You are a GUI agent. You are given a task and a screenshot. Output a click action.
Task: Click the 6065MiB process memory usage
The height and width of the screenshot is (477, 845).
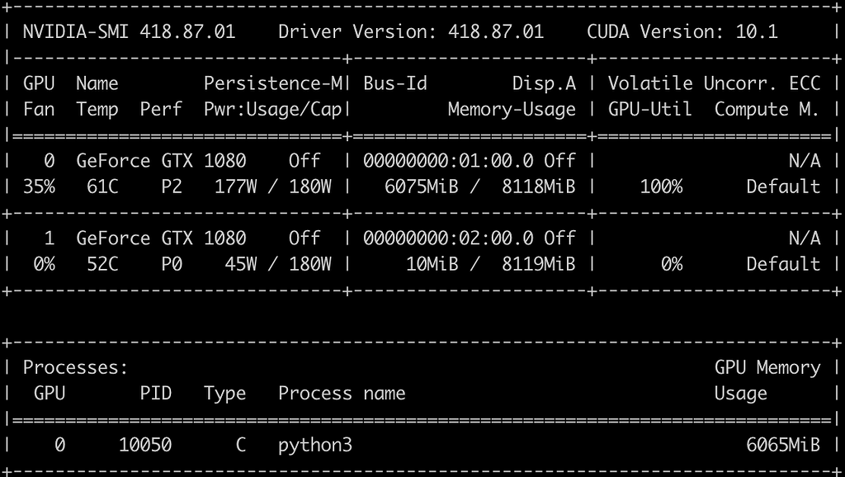[783, 445]
